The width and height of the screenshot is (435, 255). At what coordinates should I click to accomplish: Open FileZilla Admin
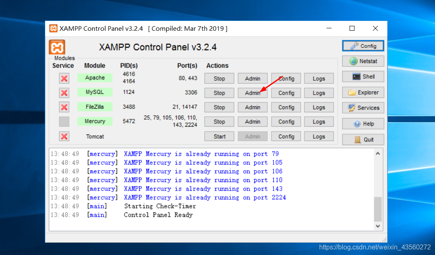(x=253, y=107)
